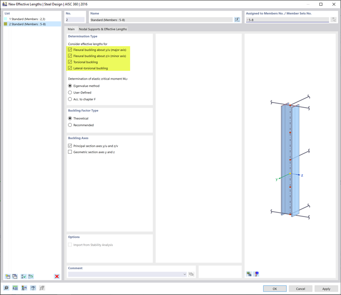Create a new effective length item in list
The image size is (341, 295).
[x=8, y=276]
